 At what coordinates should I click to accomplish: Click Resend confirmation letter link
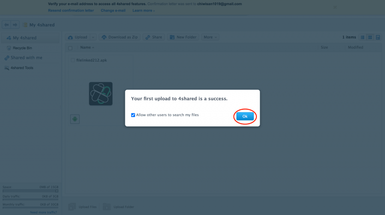tap(71, 11)
